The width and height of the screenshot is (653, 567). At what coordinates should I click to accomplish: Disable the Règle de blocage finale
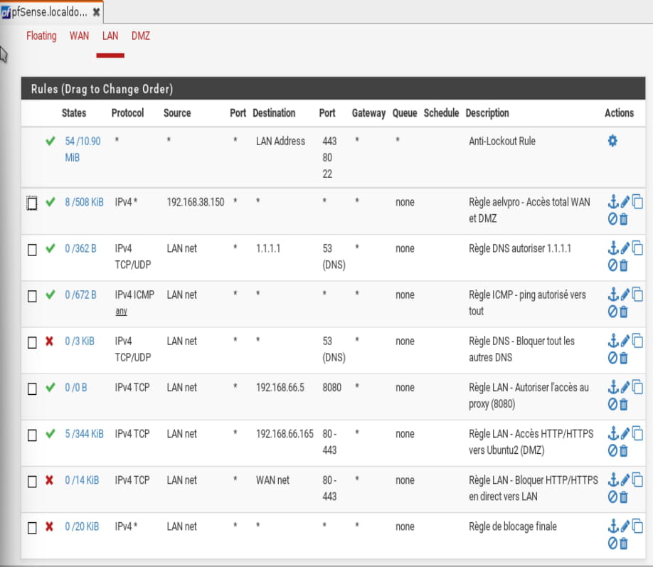coord(612,543)
